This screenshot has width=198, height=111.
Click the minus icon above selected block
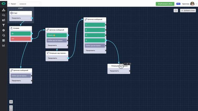125,64
